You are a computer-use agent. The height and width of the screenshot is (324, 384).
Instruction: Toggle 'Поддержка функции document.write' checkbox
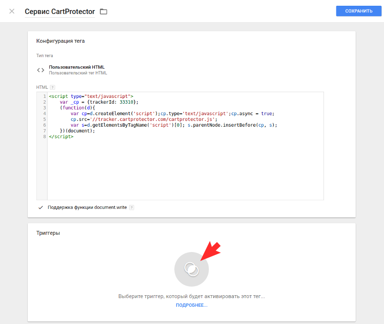[x=41, y=207]
